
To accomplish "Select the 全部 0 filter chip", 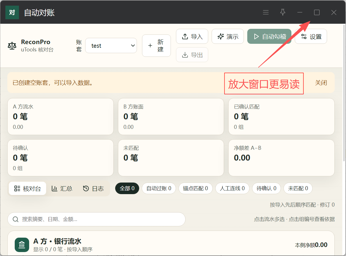I will coord(127,188).
